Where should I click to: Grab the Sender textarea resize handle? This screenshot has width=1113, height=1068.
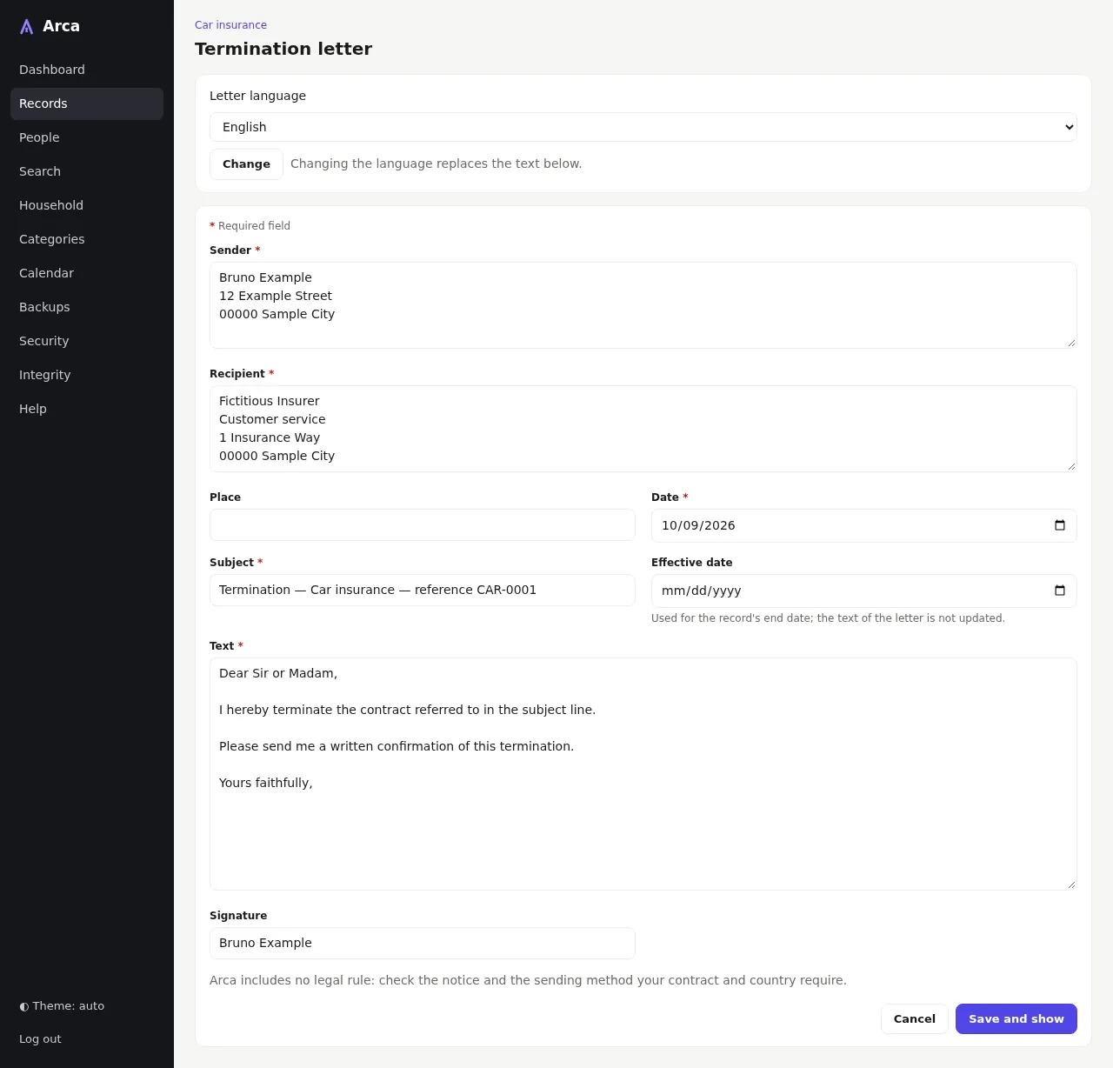tap(1071, 343)
